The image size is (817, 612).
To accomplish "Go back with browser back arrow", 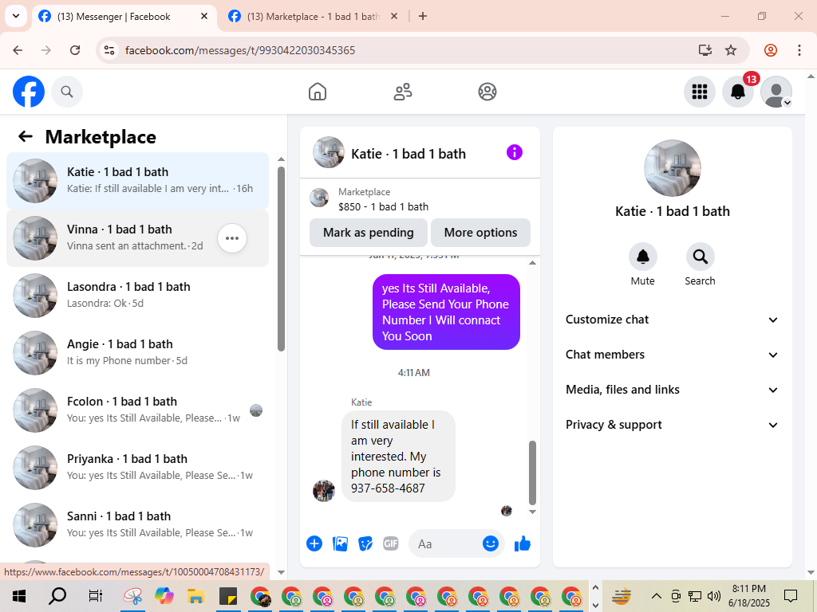I will [x=18, y=50].
